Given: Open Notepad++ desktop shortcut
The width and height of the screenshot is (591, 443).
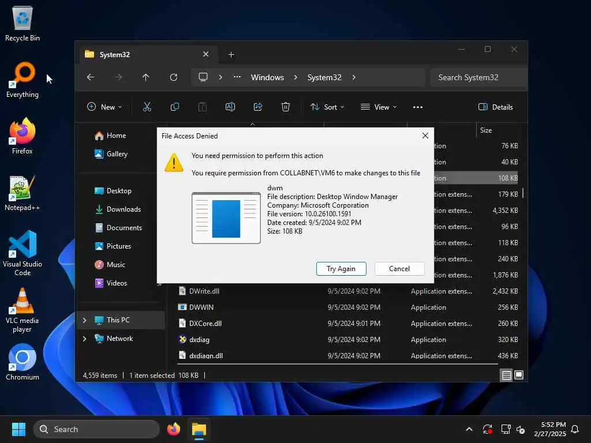Looking at the screenshot, I should 23,193.
